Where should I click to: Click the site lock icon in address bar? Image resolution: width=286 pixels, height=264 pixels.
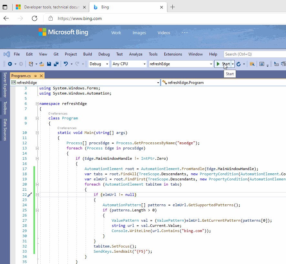(51, 18)
